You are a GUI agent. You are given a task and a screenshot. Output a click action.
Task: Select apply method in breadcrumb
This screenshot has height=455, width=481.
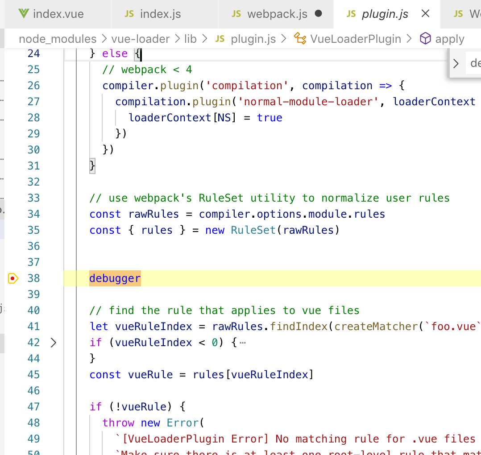[449, 39]
